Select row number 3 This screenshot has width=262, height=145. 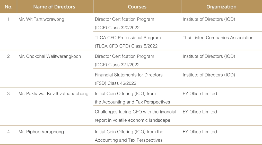click(x=8, y=94)
